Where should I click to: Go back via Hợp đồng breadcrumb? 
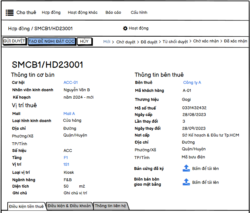click(x=19, y=29)
